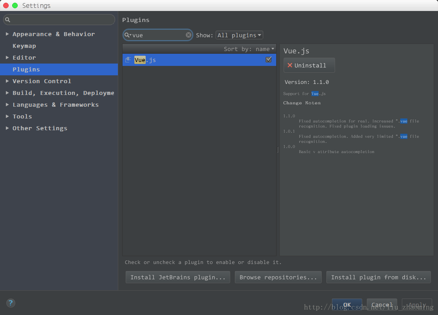Screen dimensions: 438x315
Task: Click the green zoom window button
Action: click(15, 5)
